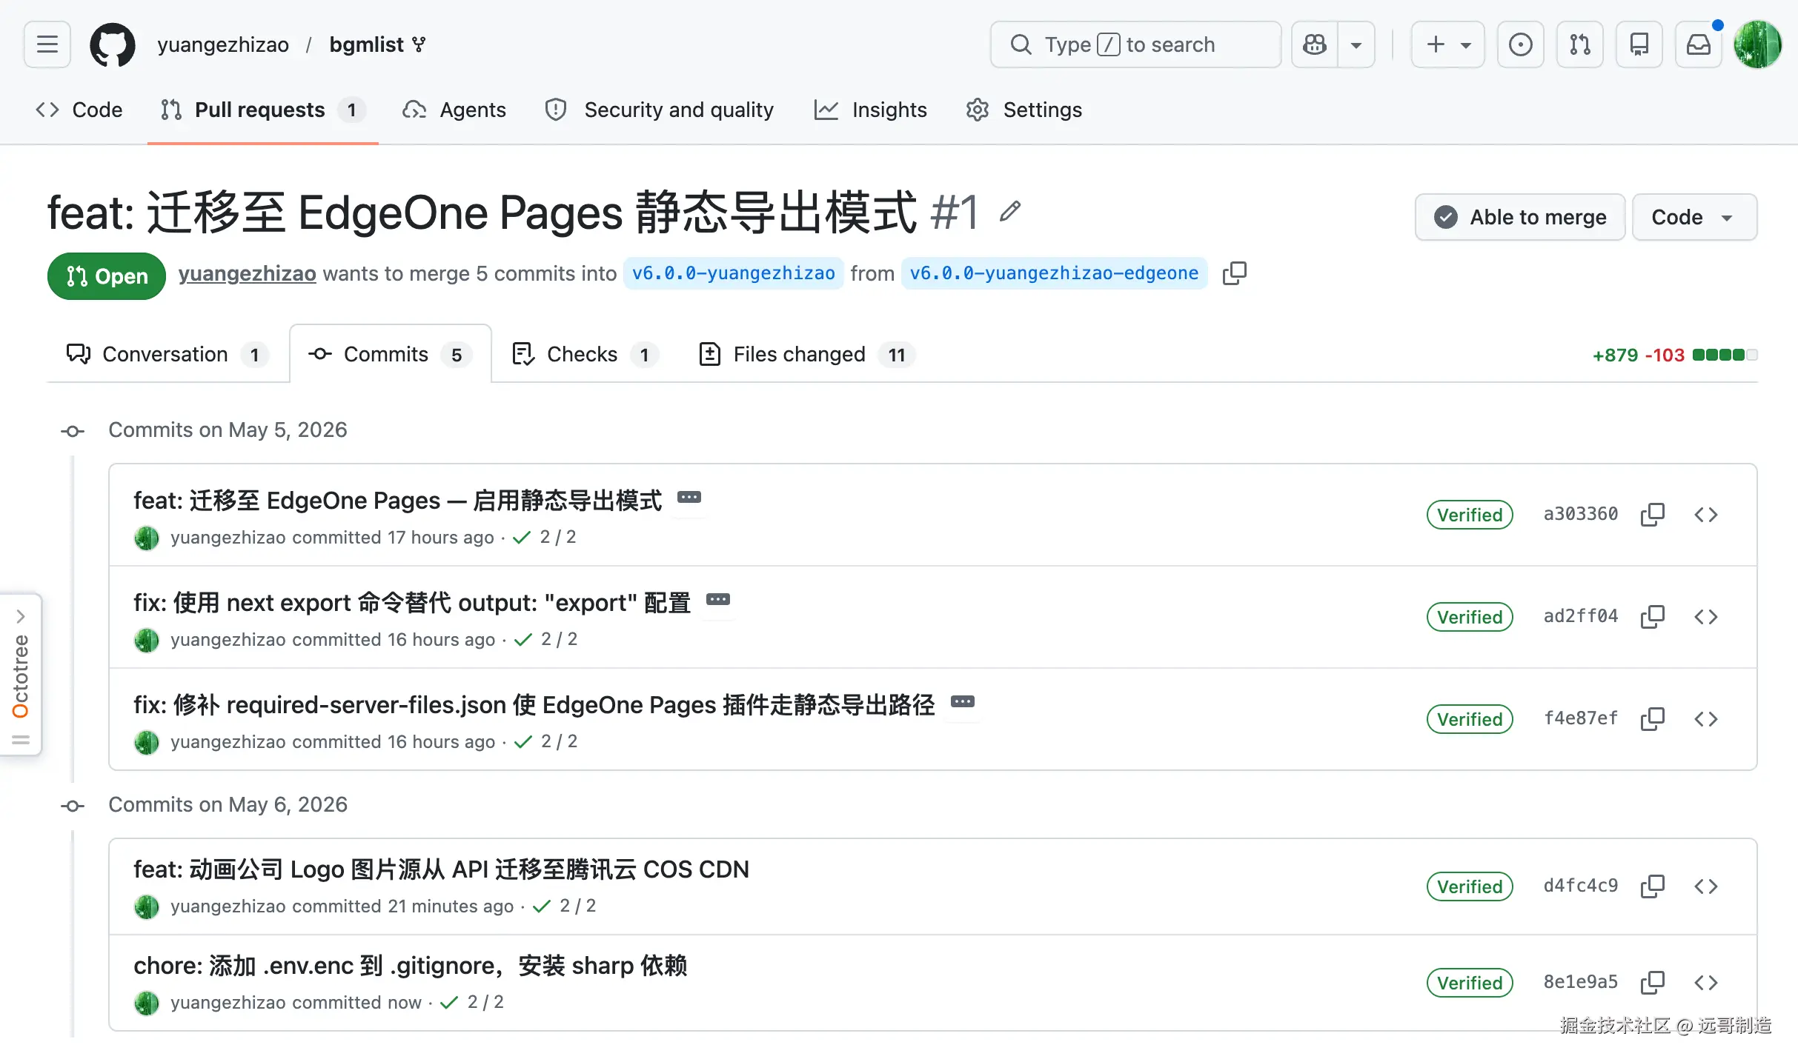Browse repository at commit 8e1e9a5
Viewport: 1798px width, 1062px height.
click(1706, 982)
